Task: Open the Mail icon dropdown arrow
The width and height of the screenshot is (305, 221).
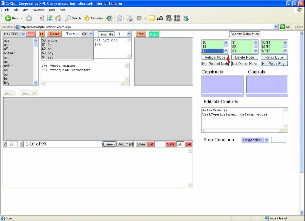Action: (124, 18)
